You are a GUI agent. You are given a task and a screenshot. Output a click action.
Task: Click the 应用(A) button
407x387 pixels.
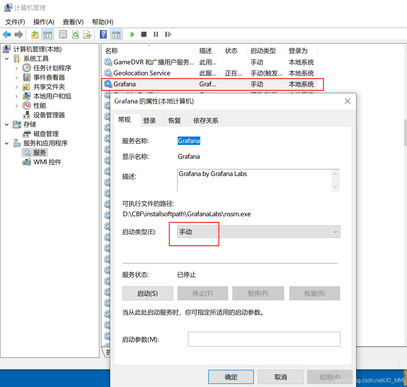(330, 377)
